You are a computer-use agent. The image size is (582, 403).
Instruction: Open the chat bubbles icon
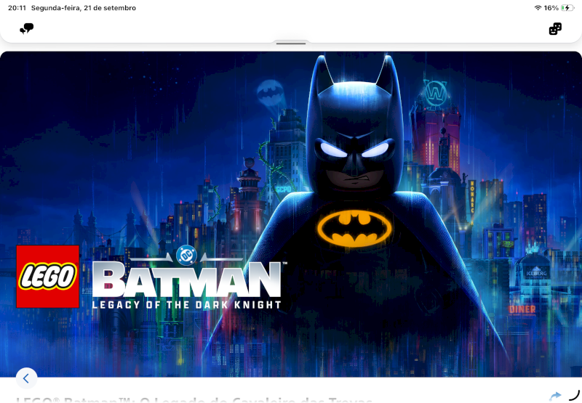coord(27,28)
